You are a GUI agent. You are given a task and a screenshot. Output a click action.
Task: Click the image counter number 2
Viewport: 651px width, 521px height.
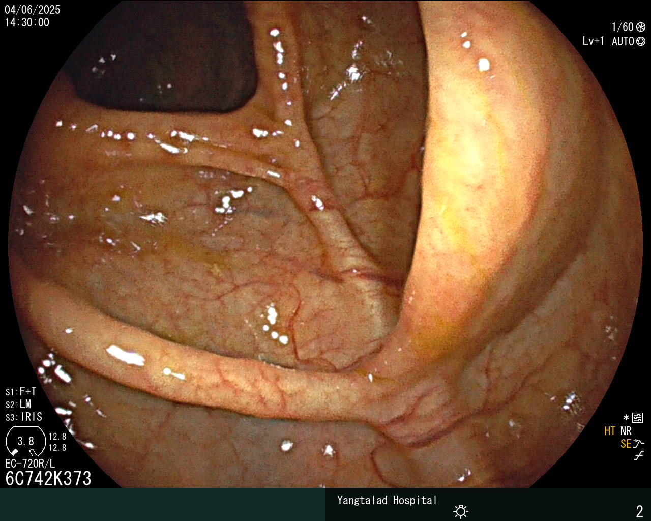tap(639, 511)
